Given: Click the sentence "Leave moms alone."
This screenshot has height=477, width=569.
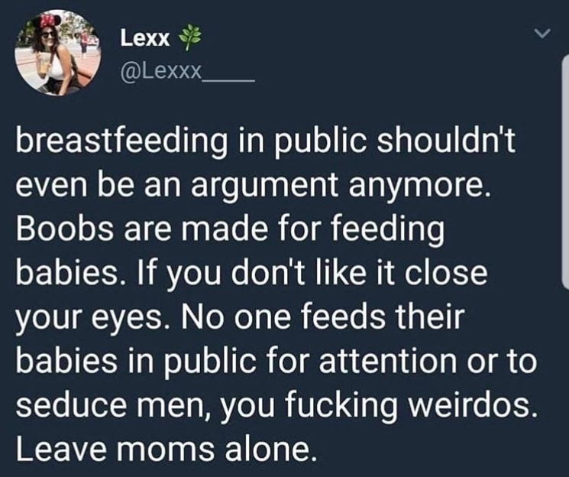Looking at the screenshot, I should tap(163, 449).
